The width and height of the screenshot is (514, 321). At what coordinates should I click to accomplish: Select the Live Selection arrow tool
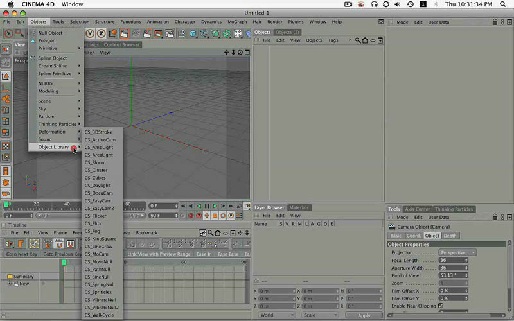(9, 33)
